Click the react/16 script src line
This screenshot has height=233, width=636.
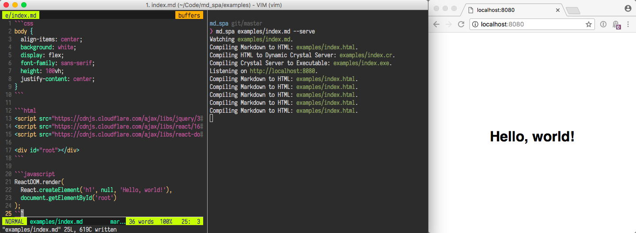[109, 126]
